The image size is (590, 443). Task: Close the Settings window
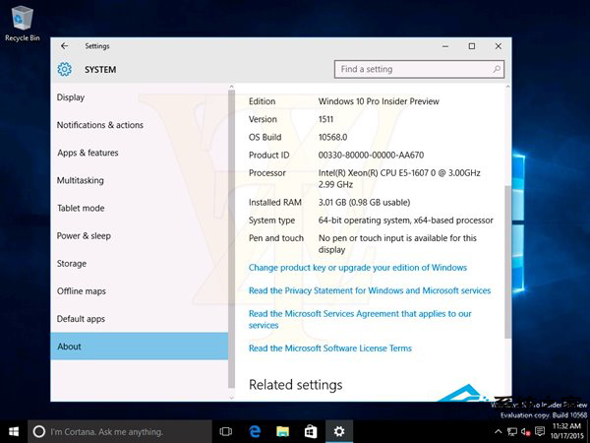(499, 46)
